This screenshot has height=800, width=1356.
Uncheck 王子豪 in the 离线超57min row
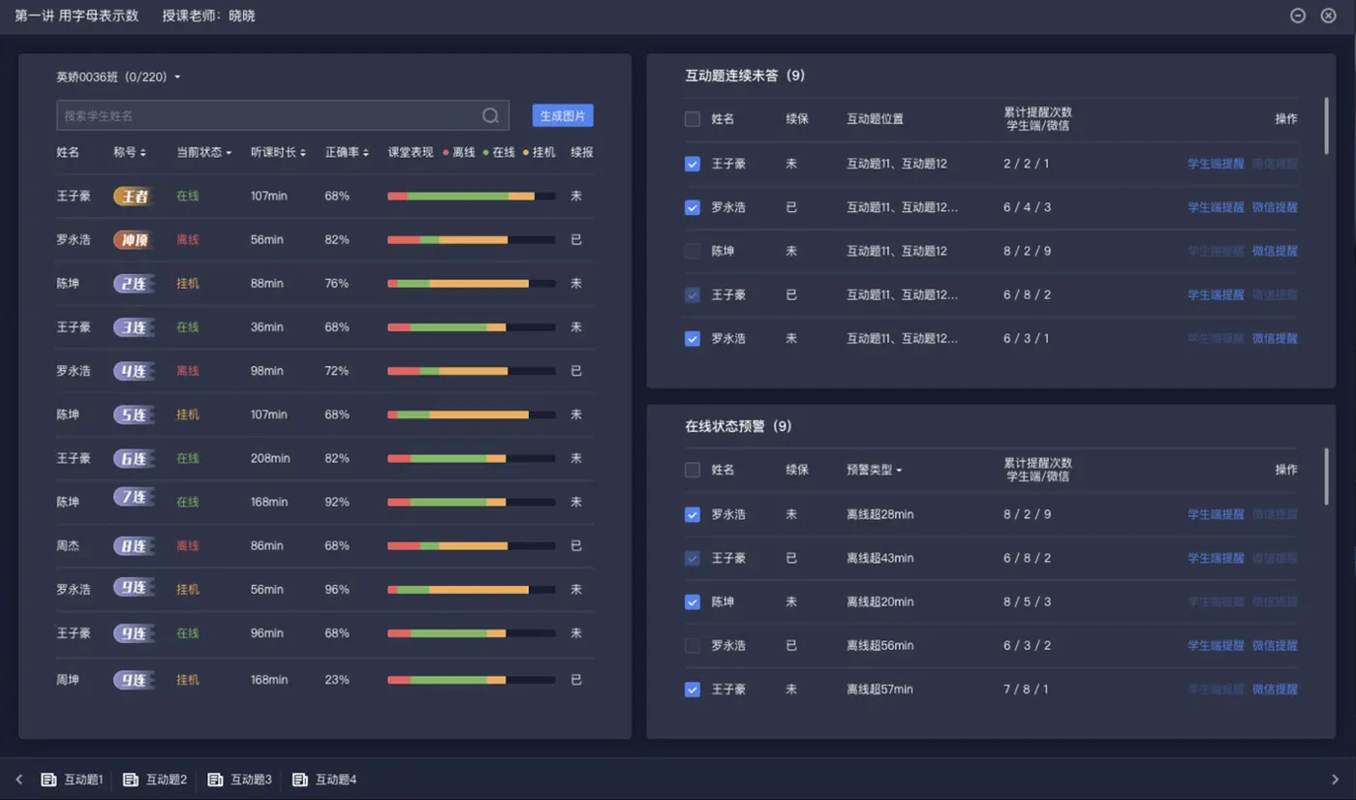coord(693,690)
